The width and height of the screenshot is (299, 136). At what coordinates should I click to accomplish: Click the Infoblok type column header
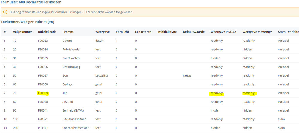point(167,32)
